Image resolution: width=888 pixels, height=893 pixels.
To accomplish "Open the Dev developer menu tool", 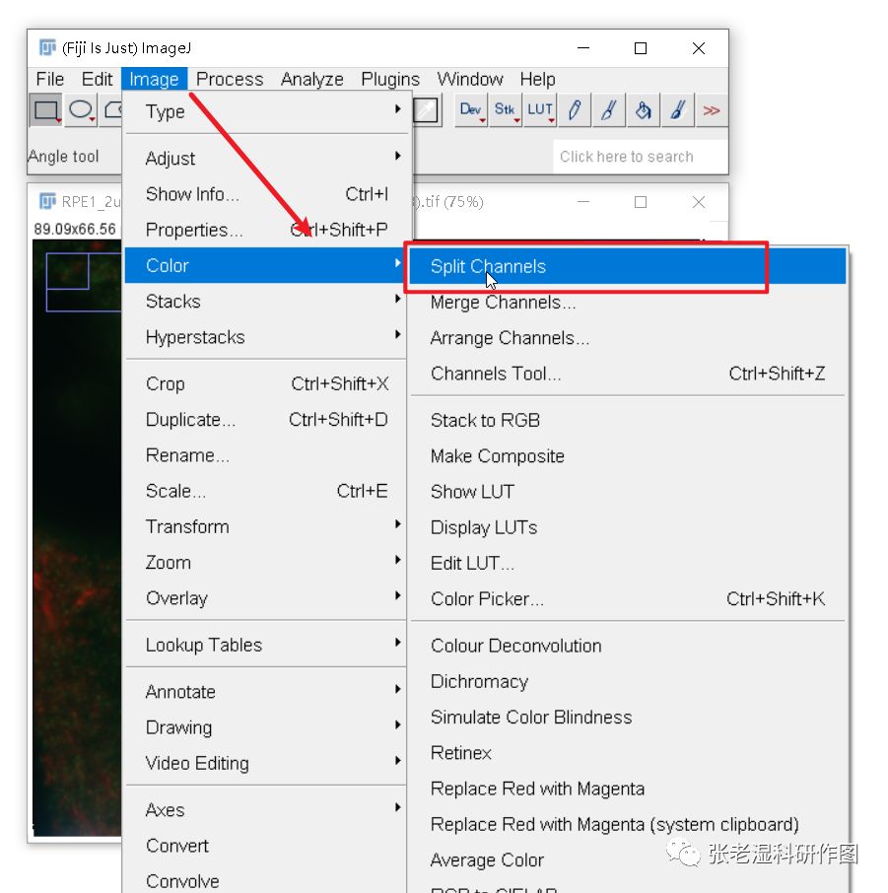I will click(x=470, y=110).
